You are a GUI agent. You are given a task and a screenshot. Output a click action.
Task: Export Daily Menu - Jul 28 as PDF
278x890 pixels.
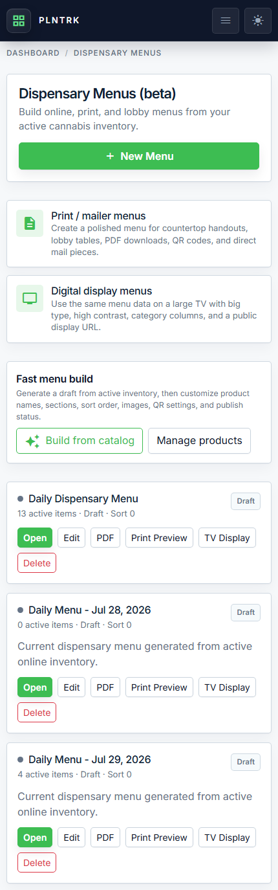tap(105, 687)
